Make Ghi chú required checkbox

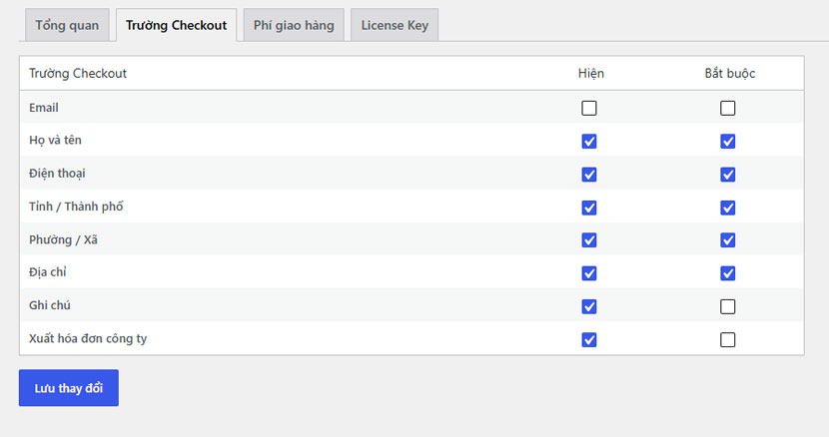[x=727, y=306]
